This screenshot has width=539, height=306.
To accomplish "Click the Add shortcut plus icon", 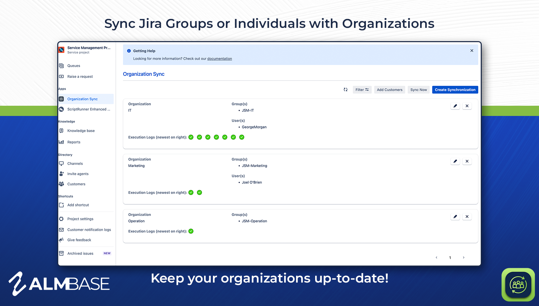I will (x=61, y=205).
